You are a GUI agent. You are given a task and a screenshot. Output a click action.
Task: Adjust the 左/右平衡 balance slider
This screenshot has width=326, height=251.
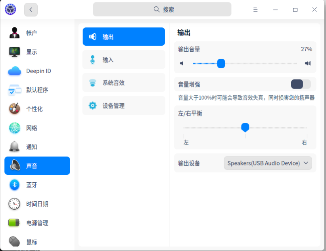[245, 127]
